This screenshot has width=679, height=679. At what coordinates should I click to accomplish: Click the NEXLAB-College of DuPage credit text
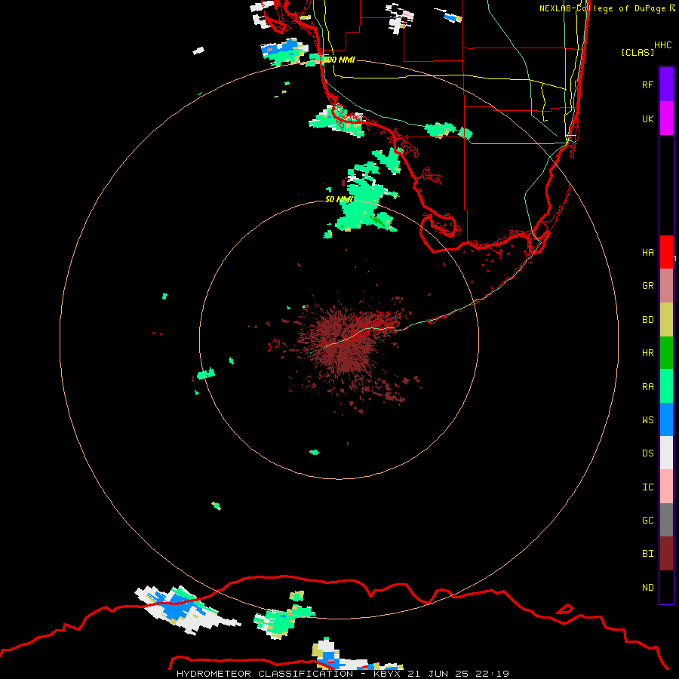[x=602, y=8]
